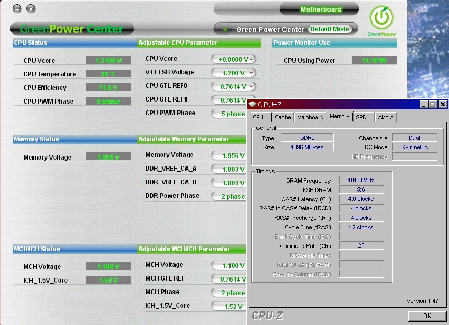Click the DDR2 memory type field
The width and height of the screenshot is (449, 325).
pos(307,138)
